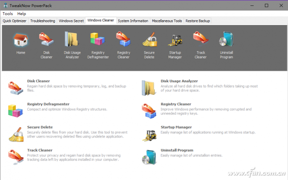
Task: Click Startup Manager forklift icon in list
Action: click(x=149, y=136)
